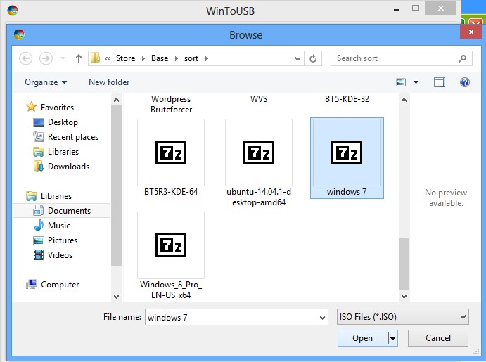Click the WVS item label
Image resolution: width=486 pixels, height=362 pixels.
point(259,99)
